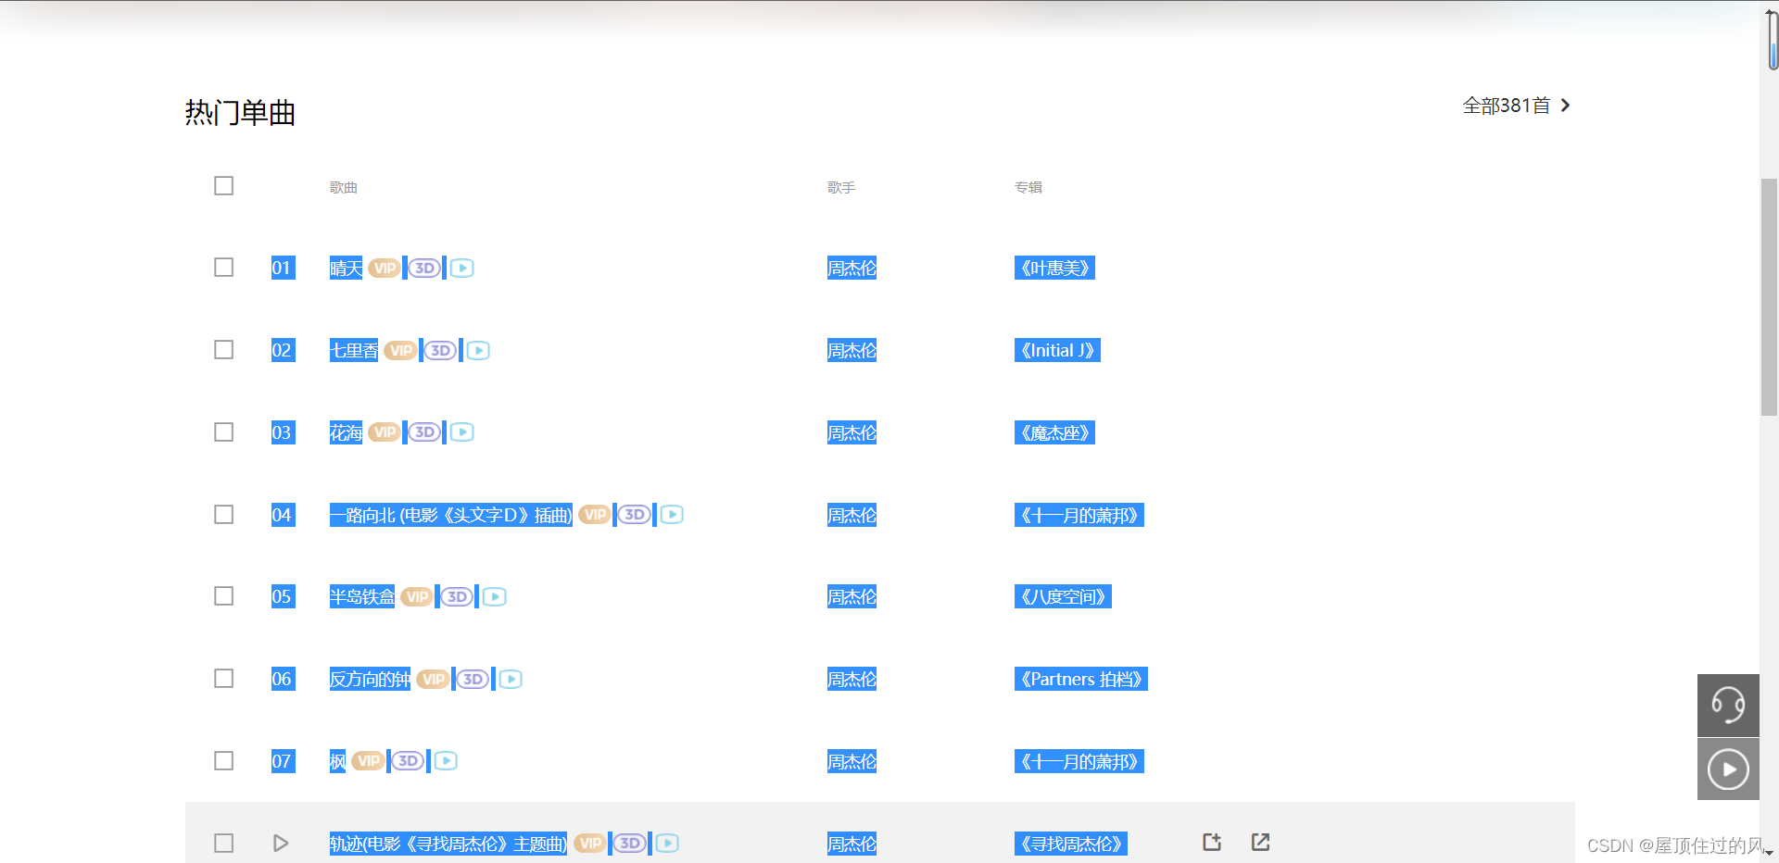The width and height of the screenshot is (1779, 863).
Task: Open the MV video icon for 半岛铁盒
Action: tap(495, 596)
